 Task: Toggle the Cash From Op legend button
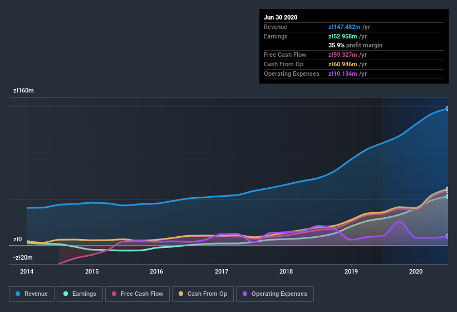click(203, 294)
